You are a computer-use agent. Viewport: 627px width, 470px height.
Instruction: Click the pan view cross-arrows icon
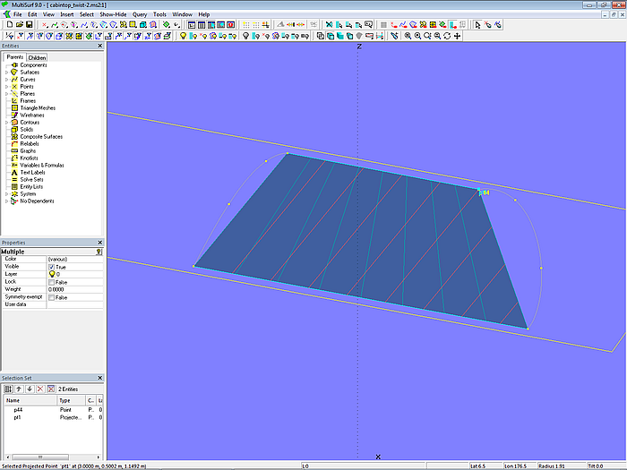click(x=458, y=36)
